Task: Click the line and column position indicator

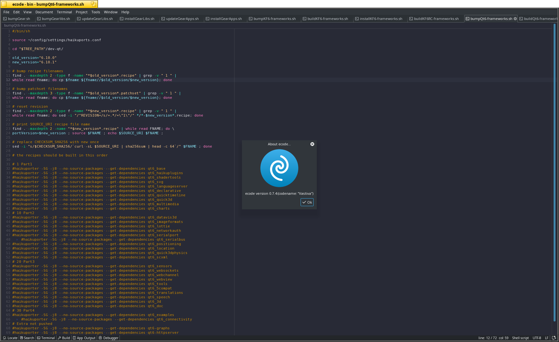Action: click(x=493, y=338)
